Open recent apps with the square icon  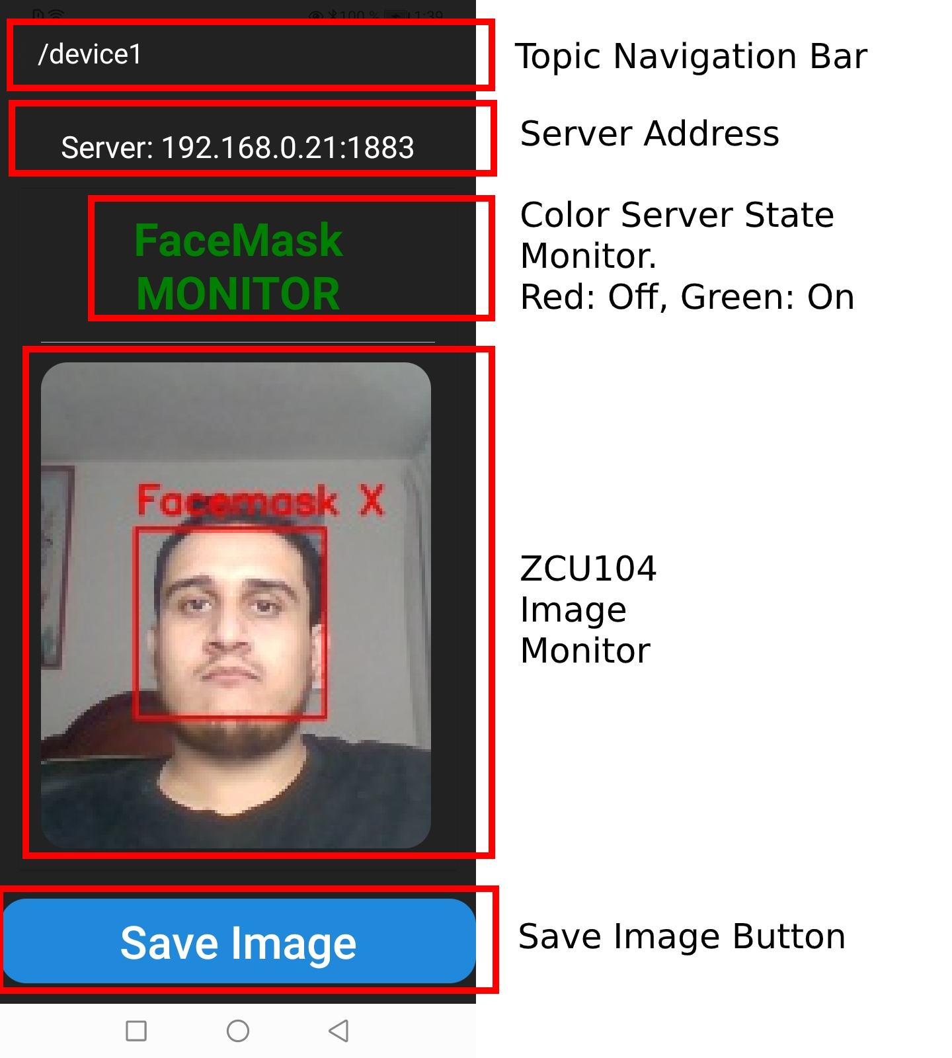click(x=136, y=1030)
